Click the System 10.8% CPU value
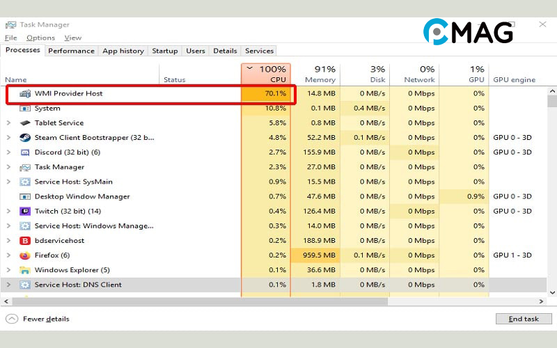The image size is (557, 348). pos(275,109)
